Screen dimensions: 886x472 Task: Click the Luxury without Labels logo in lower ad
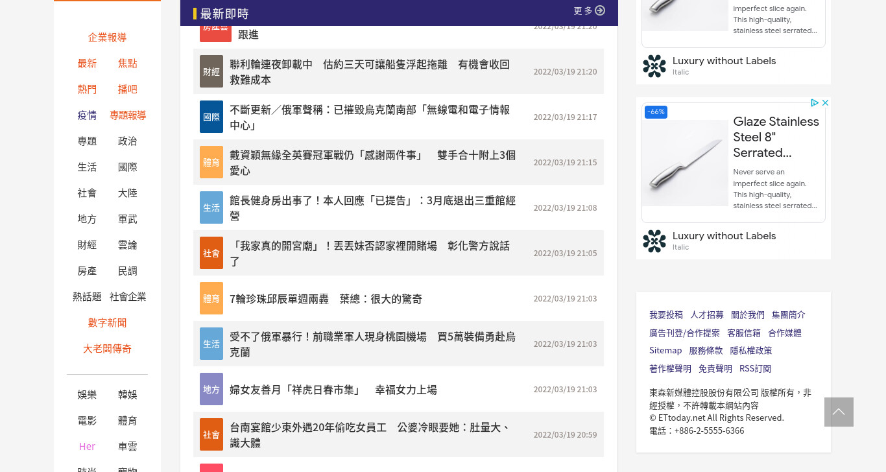click(654, 241)
